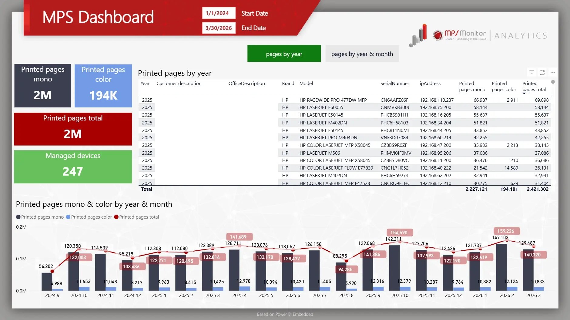
Task: Sort table by Model column header
Action: pos(306,84)
